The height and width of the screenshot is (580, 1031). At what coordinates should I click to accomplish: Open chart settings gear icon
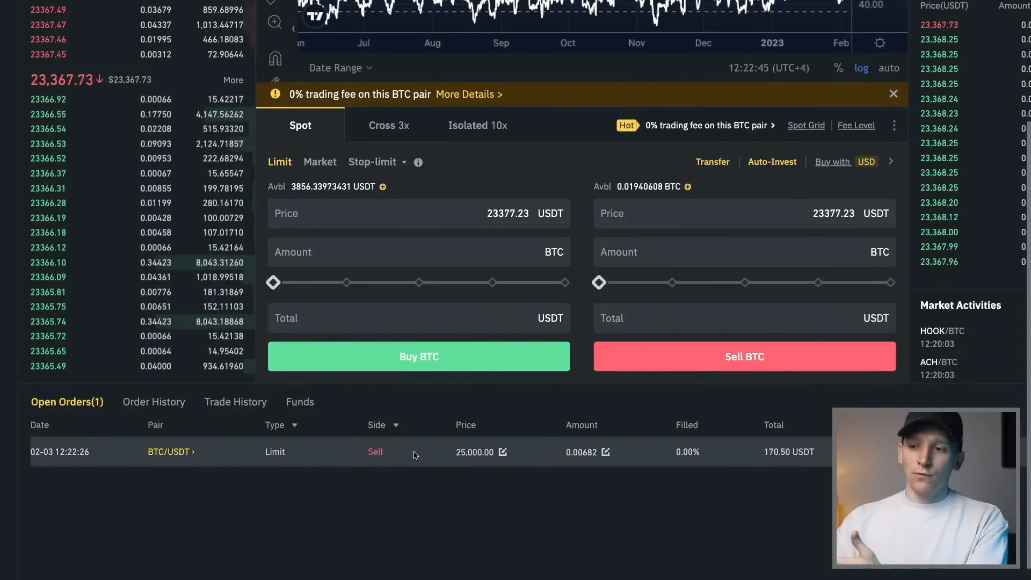880,43
